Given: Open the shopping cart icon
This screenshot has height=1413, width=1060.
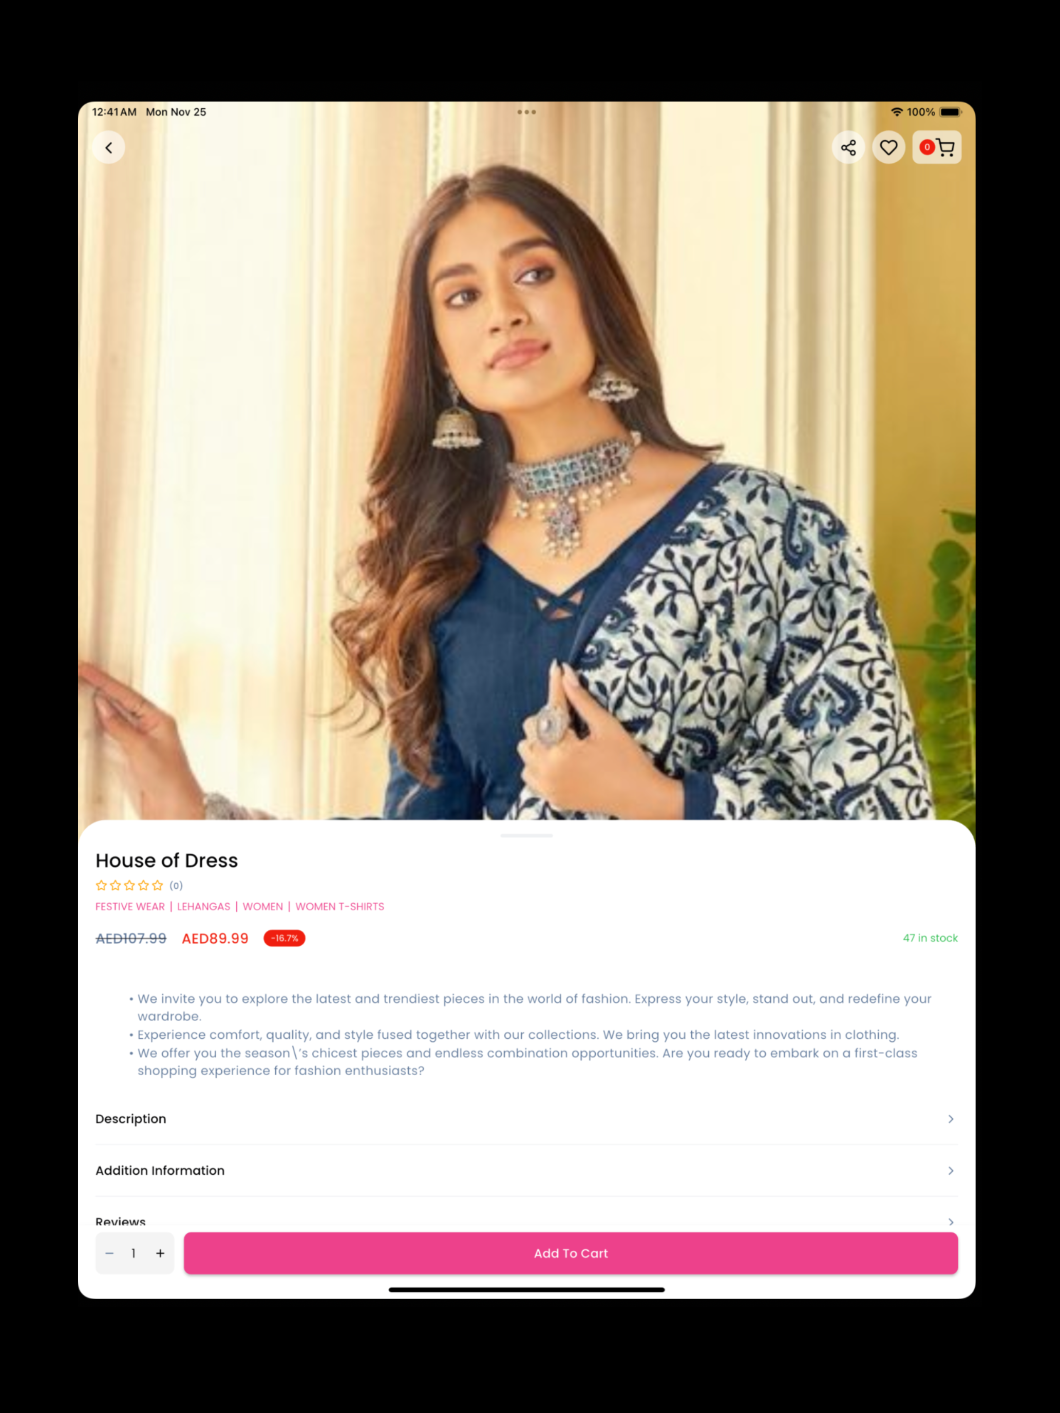Looking at the screenshot, I should pos(945,147).
